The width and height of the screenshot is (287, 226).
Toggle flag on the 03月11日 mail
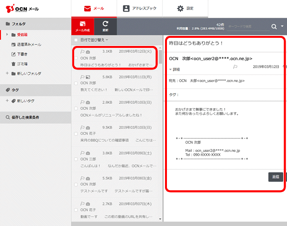pos(82,77)
